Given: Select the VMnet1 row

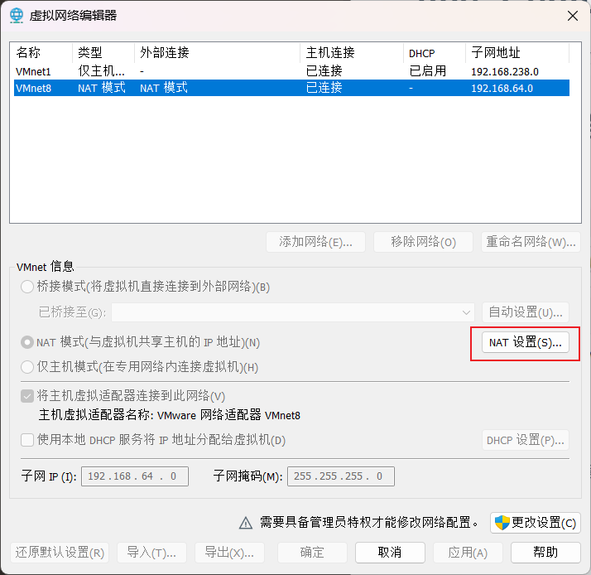Looking at the screenshot, I should [291, 71].
